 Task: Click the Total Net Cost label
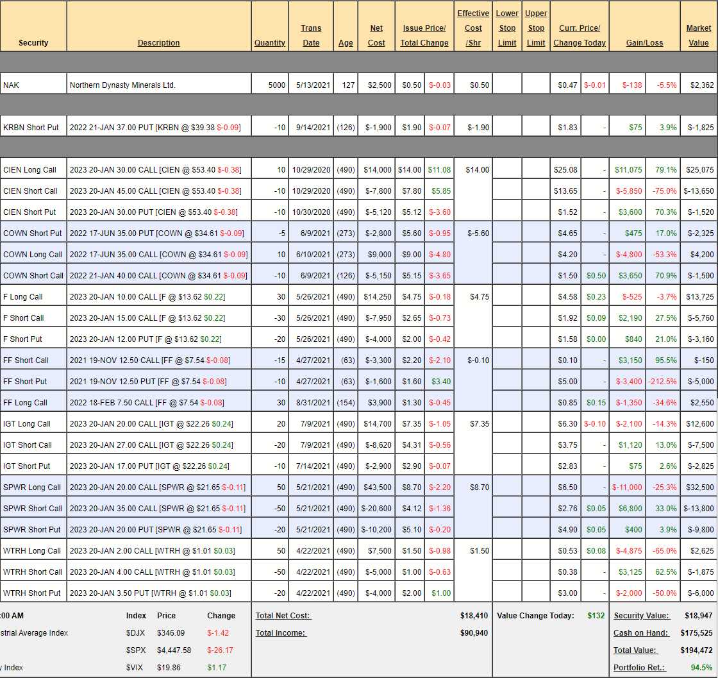283,616
